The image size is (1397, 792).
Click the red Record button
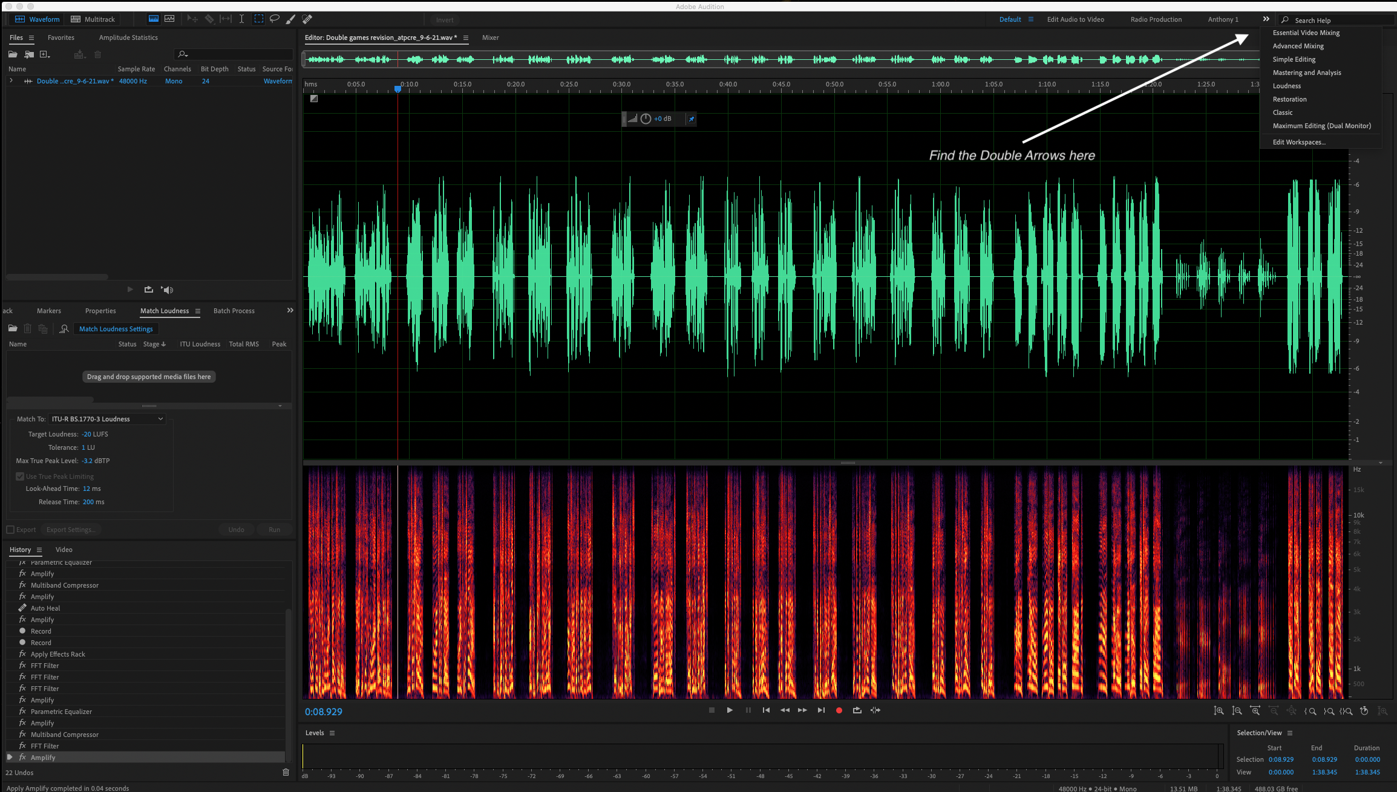coord(839,710)
